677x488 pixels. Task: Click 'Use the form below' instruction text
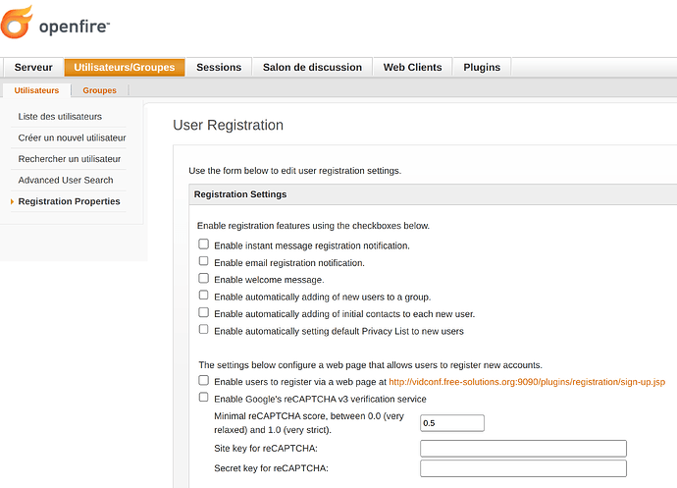tap(295, 171)
